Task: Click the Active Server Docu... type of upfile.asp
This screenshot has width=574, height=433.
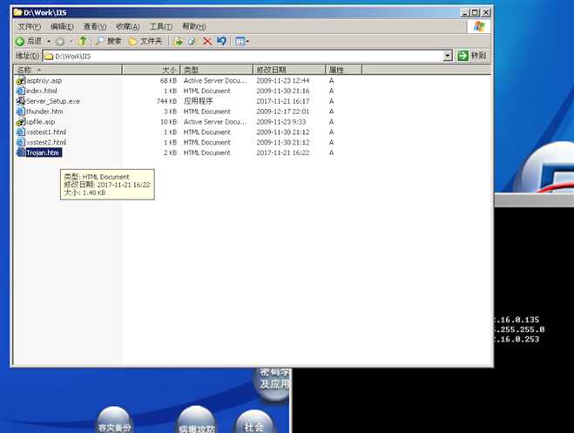Action: [x=215, y=121]
